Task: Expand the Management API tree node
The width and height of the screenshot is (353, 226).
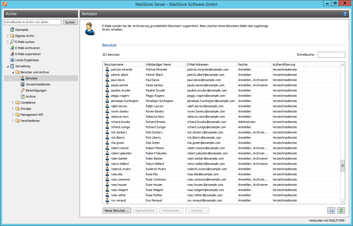Action: 13,115
